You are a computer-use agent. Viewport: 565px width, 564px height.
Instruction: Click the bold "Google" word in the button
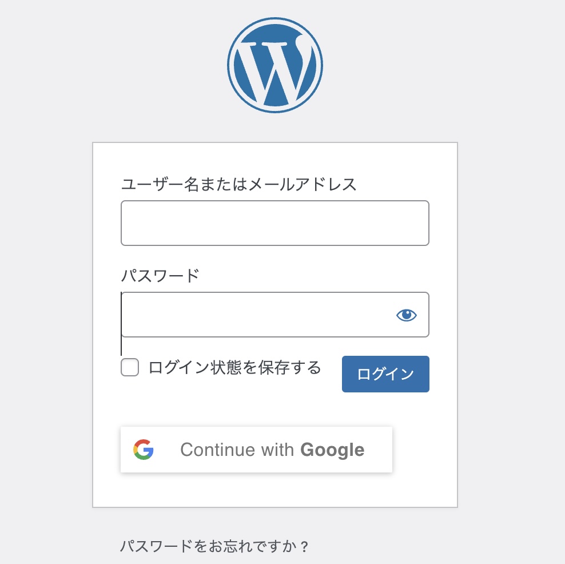(x=332, y=450)
